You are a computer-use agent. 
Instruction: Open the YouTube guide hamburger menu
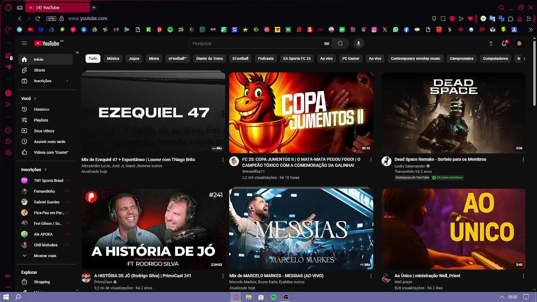pos(24,43)
